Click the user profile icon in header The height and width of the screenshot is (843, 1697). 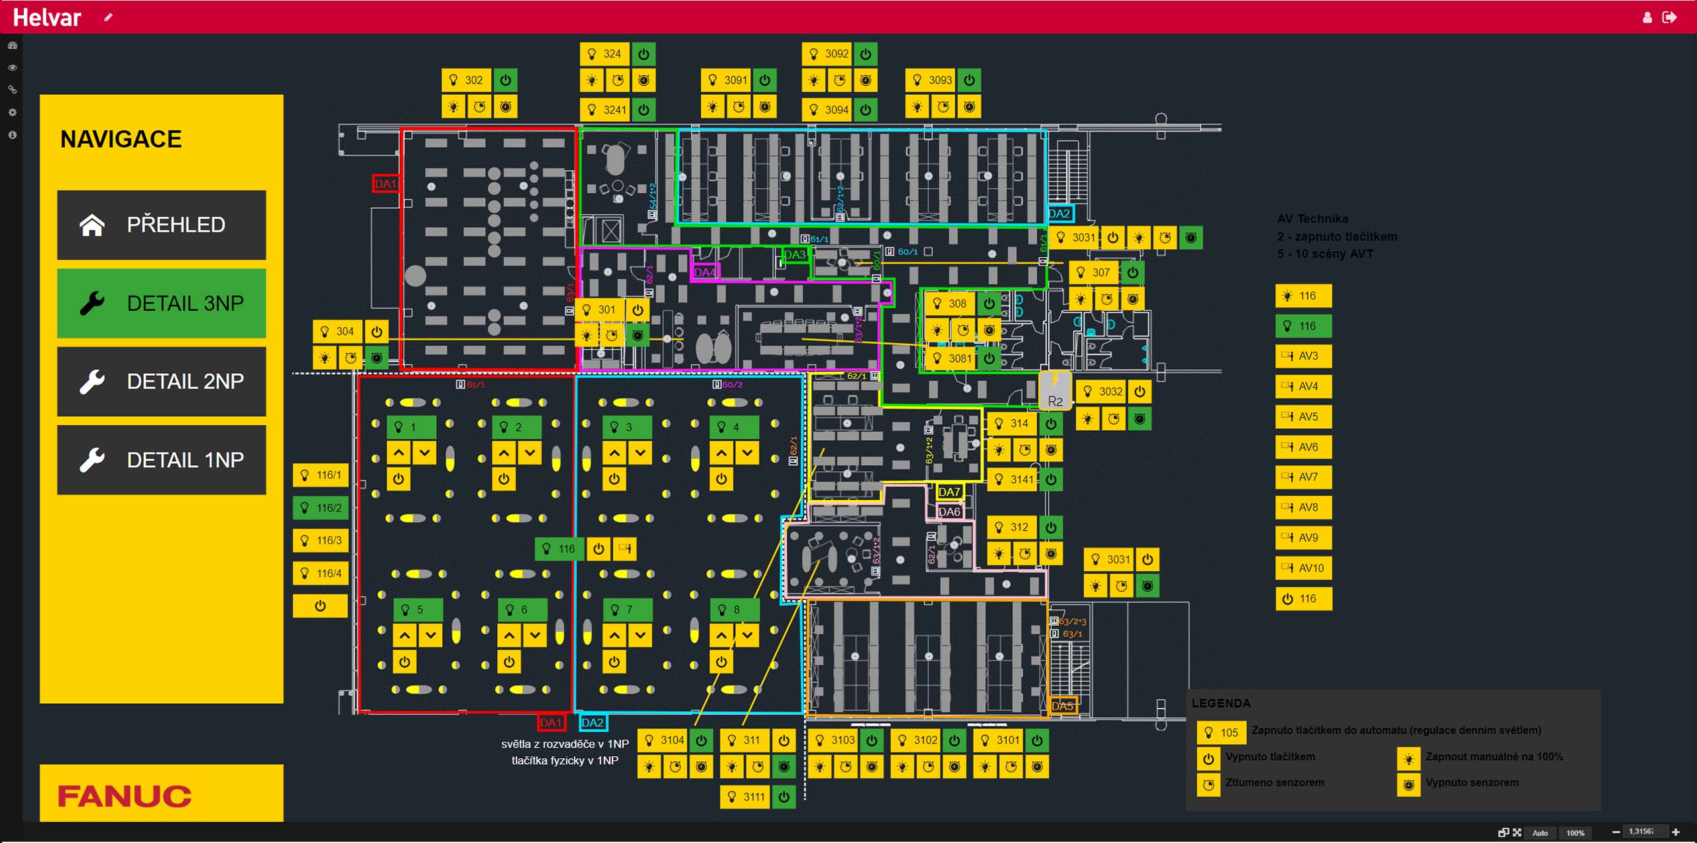pos(1647,18)
